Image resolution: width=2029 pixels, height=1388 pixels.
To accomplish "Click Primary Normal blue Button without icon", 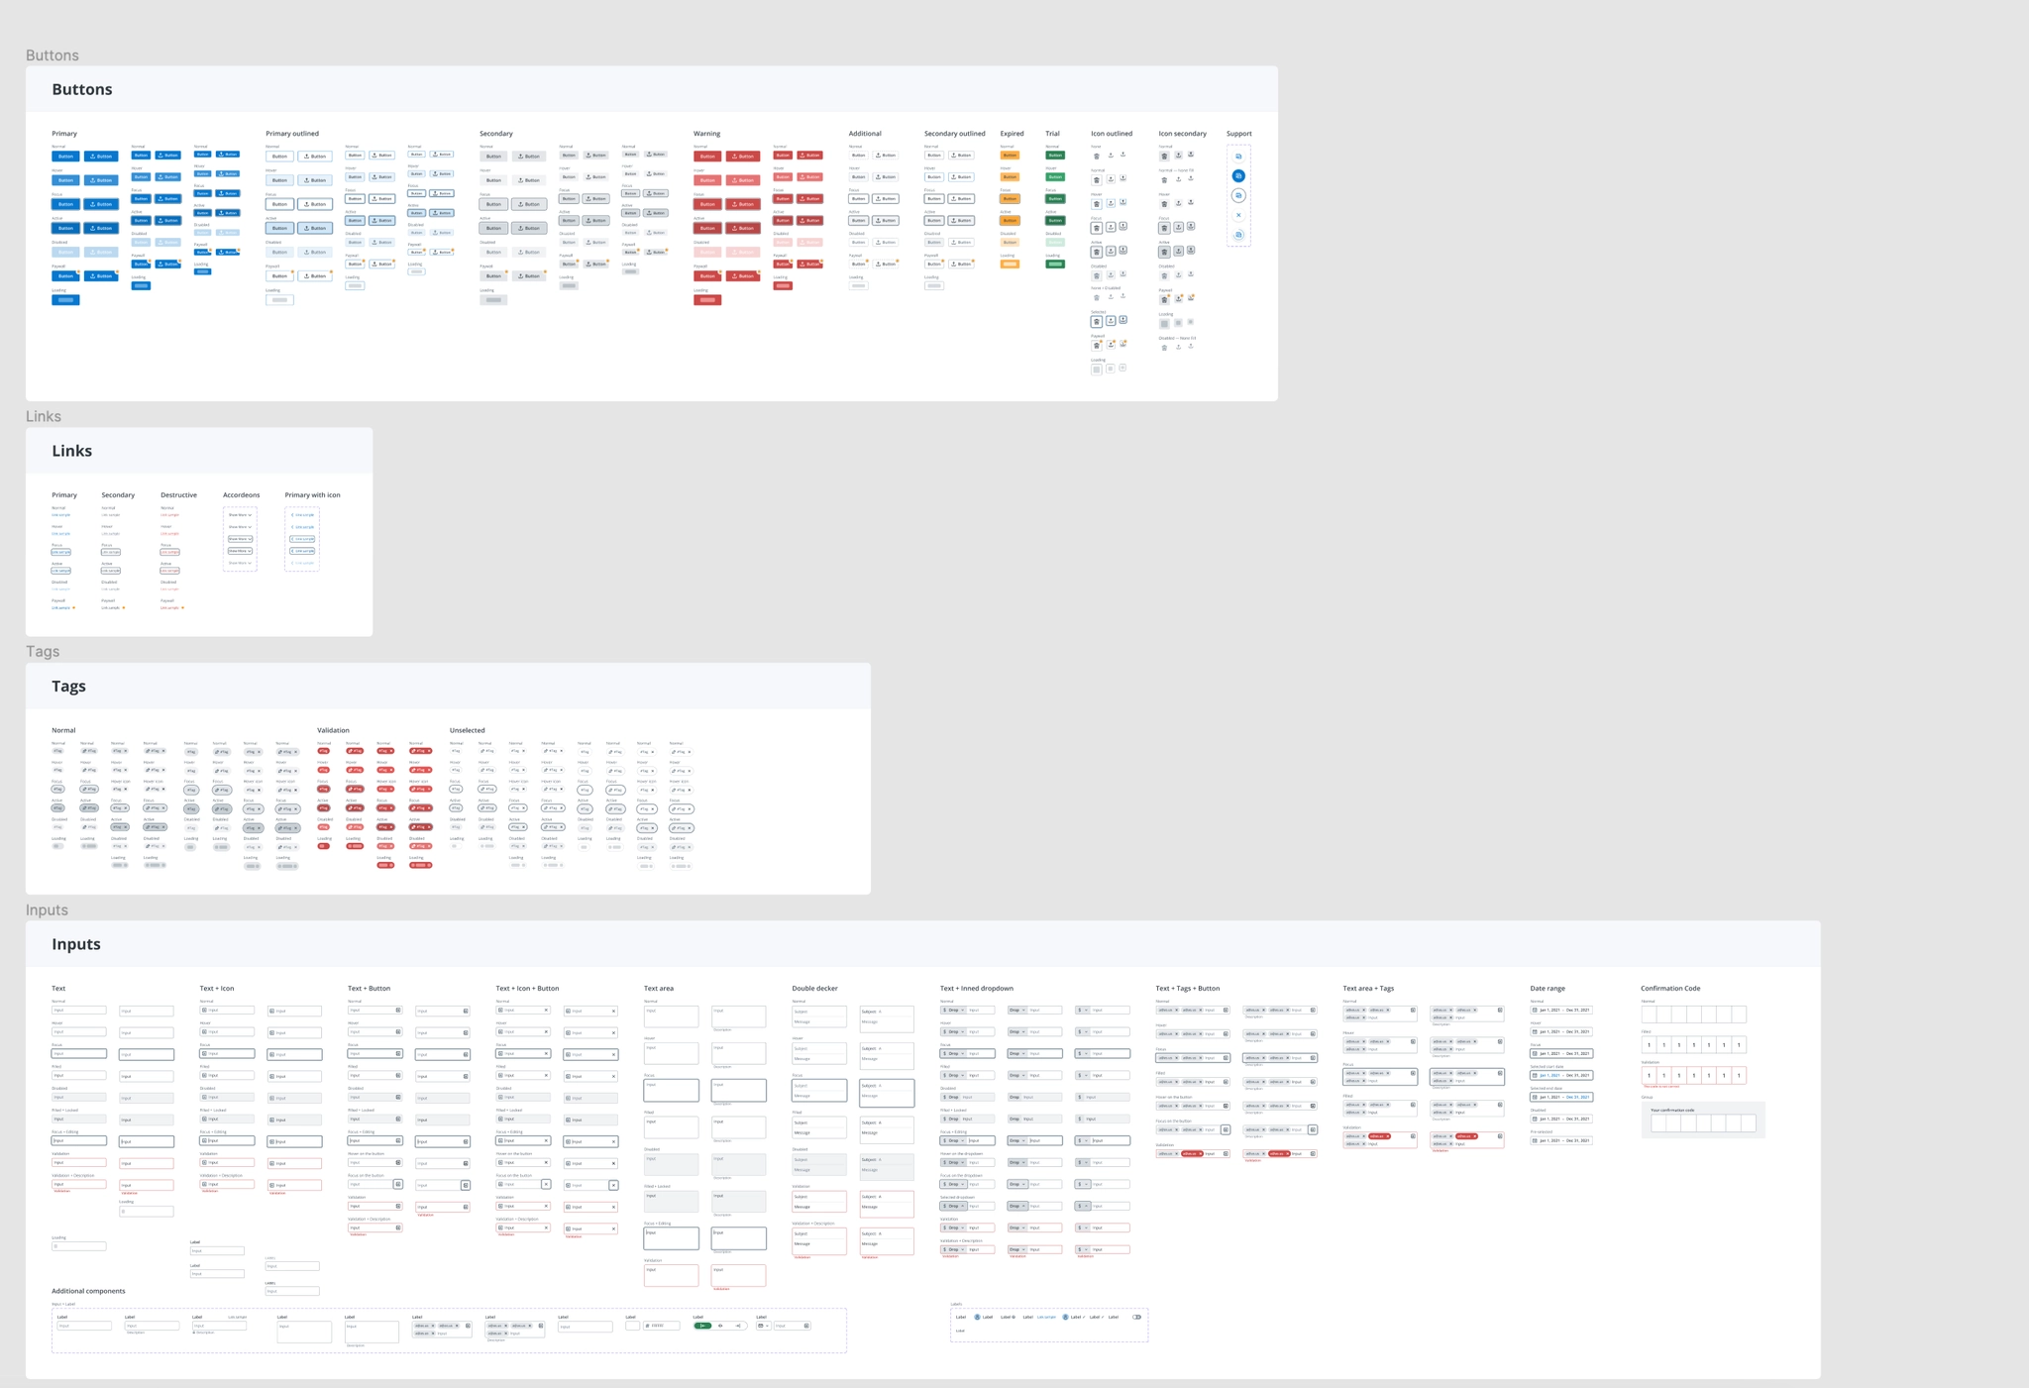I will point(65,157).
